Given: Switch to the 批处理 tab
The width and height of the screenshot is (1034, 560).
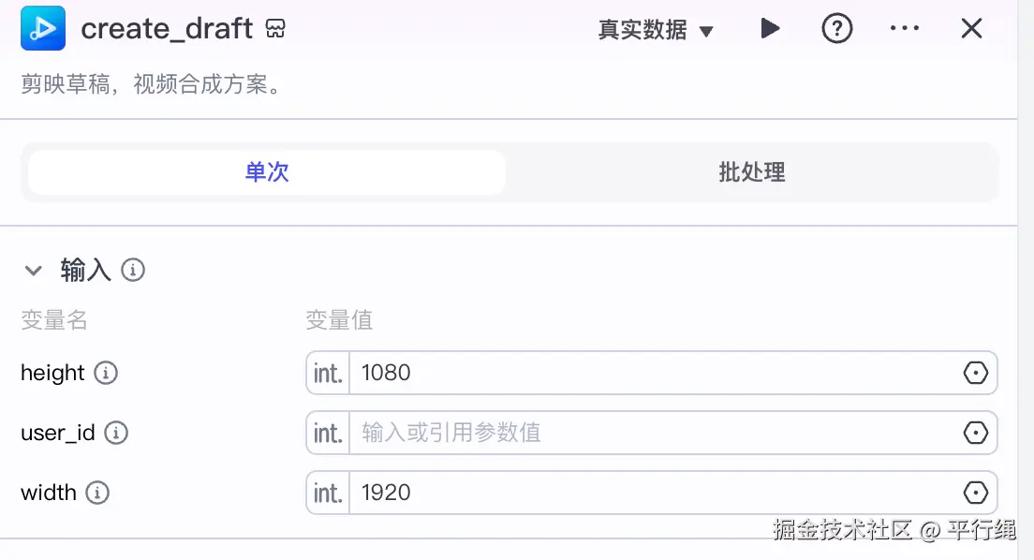Looking at the screenshot, I should pyautogui.click(x=751, y=172).
